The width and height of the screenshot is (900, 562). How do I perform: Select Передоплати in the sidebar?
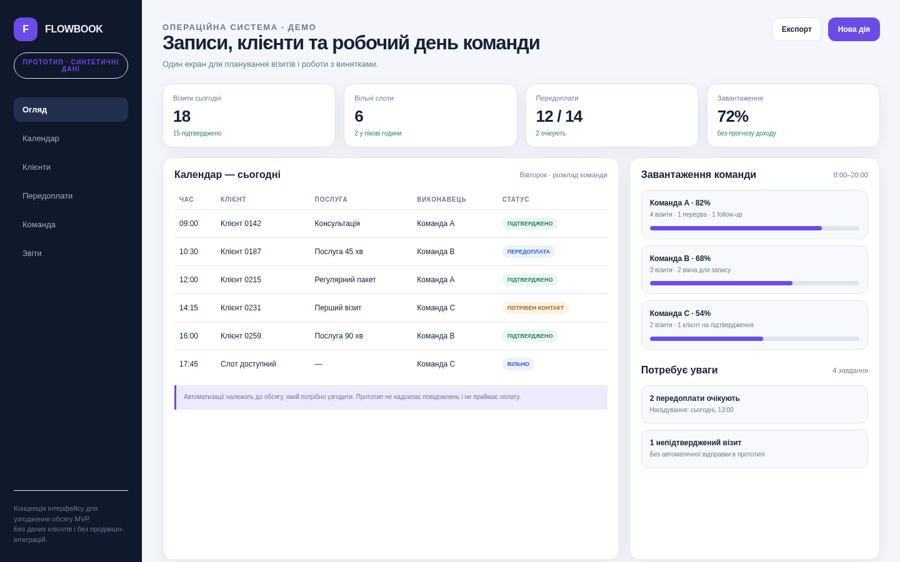click(71, 195)
